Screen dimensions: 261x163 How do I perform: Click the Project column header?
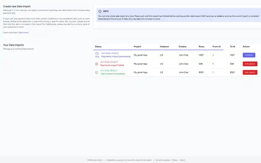(137, 47)
